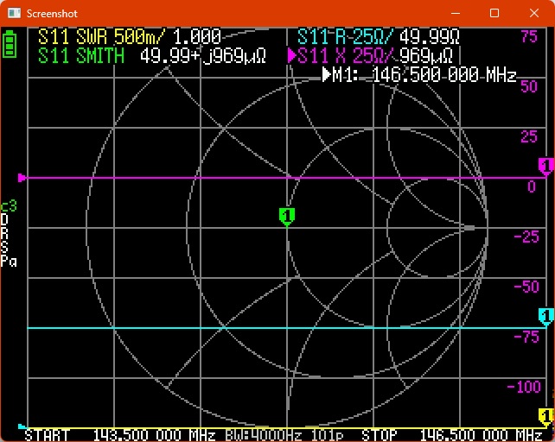Click the cyan marker 1 flag
Image resolution: width=555 pixels, height=442 pixels.
pos(545,315)
